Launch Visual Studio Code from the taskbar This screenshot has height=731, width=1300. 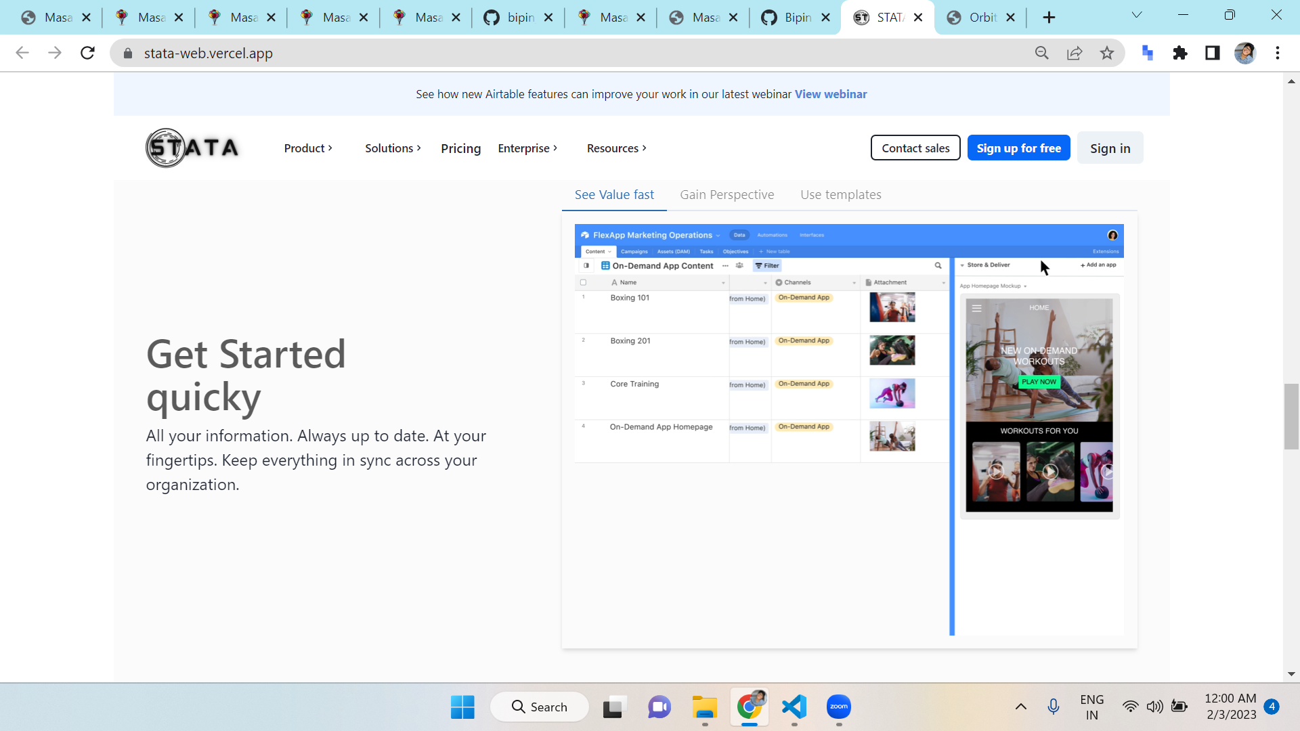(x=794, y=707)
